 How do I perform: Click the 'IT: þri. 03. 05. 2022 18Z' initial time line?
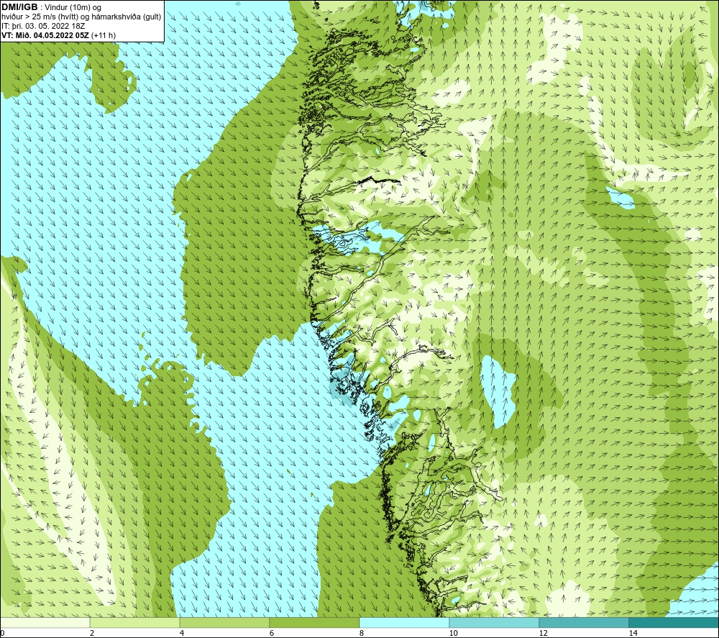click(43, 26)
